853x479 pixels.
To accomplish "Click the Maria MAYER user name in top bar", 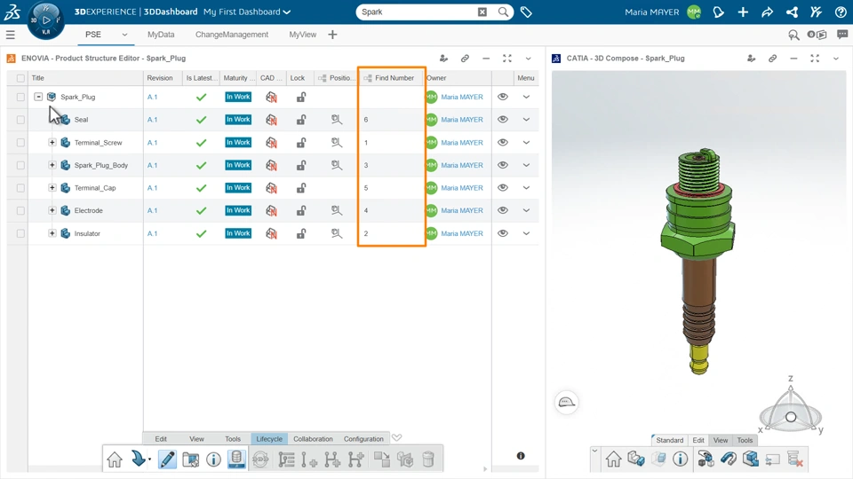I will (651, 12).
